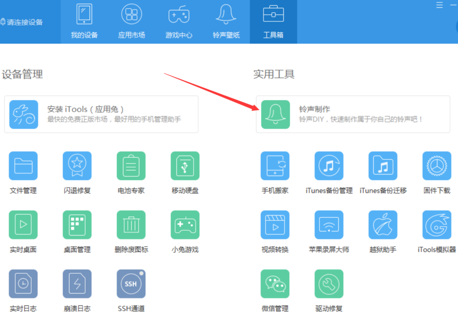
Task: Open 实时桌面 real-time desktop
Action: pos(23,231)
